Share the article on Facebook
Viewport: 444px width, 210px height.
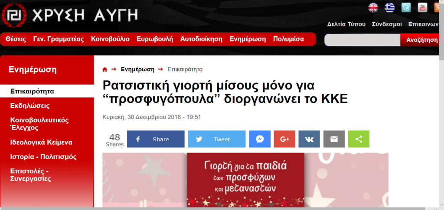coord(156,139)
